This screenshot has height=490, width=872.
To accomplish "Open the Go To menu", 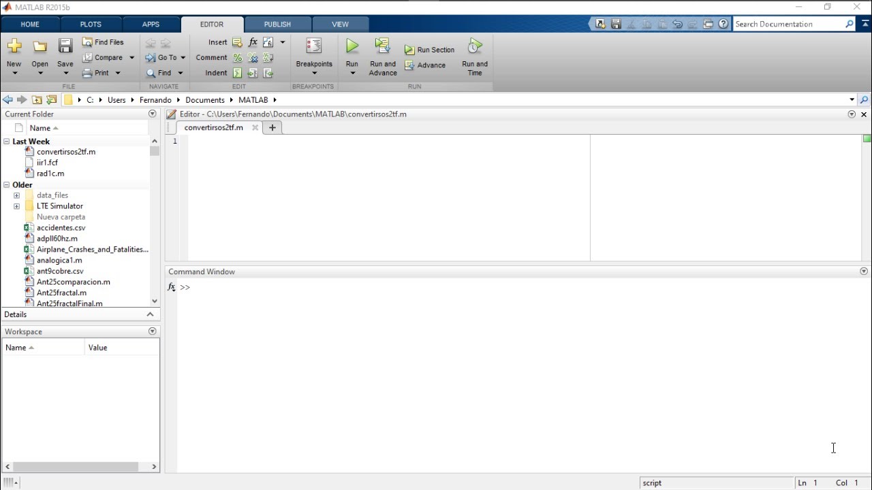I will 165,58.
